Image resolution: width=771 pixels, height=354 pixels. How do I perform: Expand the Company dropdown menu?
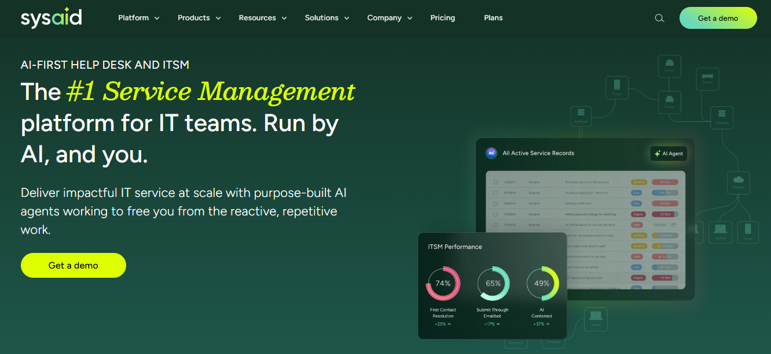point(390,18)
